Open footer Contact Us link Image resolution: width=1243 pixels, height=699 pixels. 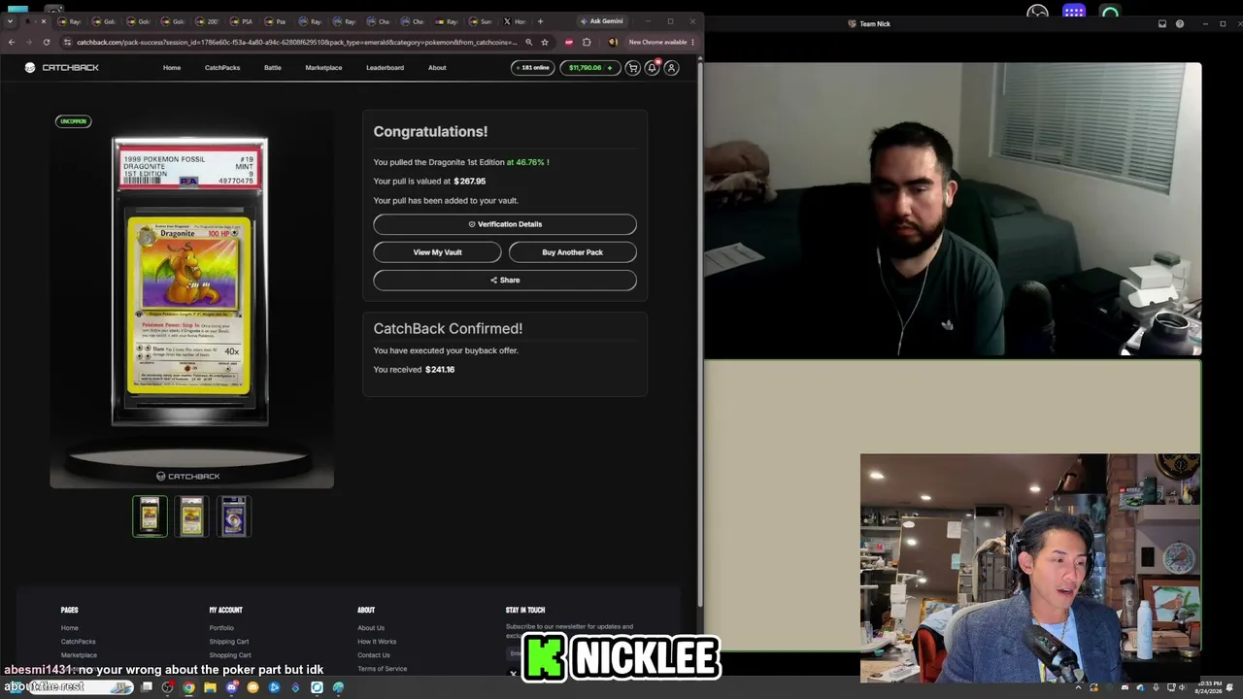(x=374, y=655)
